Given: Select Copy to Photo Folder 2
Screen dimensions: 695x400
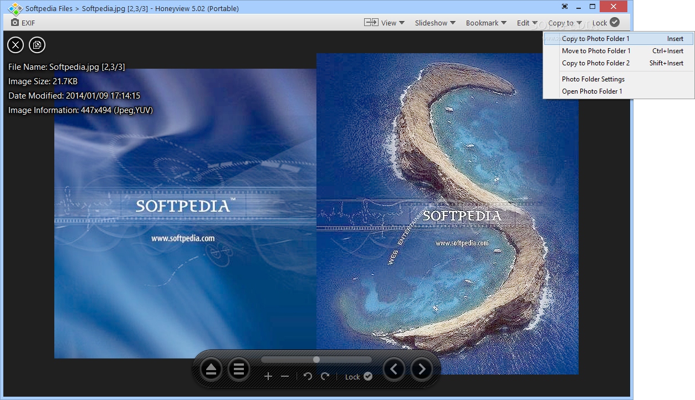Looking at the screenshot, I should tap(619, 63).
